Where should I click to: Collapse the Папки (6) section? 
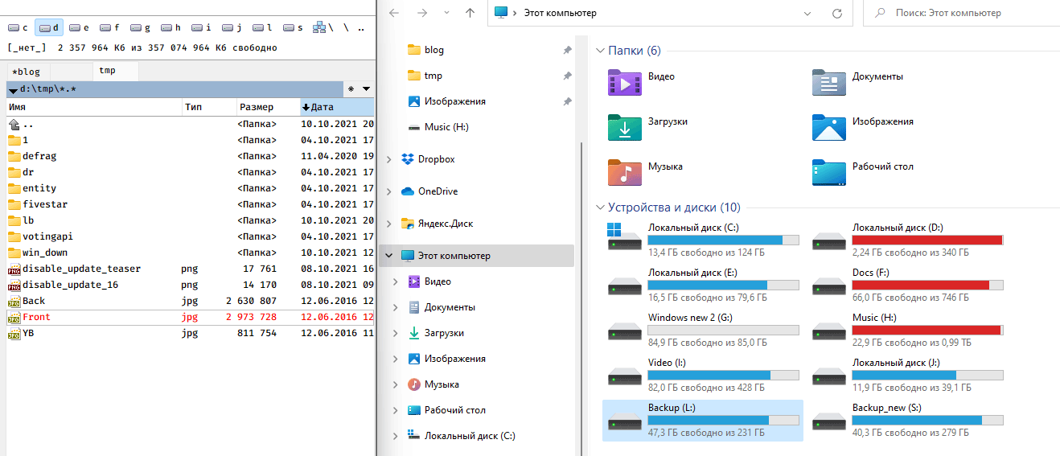tap(599, 51)
